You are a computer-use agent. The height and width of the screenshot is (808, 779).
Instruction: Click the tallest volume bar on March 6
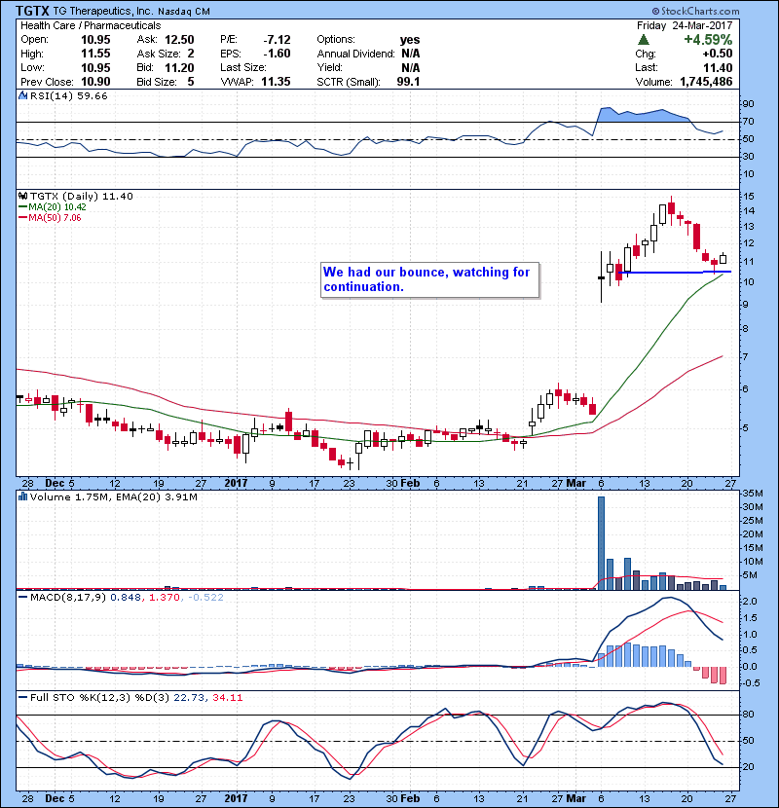coord(601,542)
